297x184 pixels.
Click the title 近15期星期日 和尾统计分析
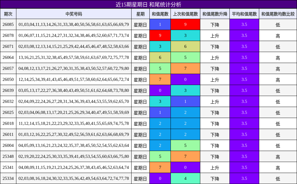pos(148,4)
